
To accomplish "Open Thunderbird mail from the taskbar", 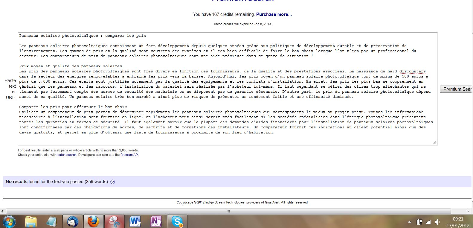I will tap(73, 222).
